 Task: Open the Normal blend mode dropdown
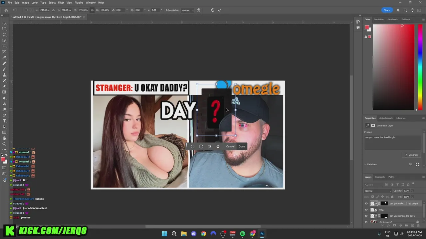click(x=378, y=191)
